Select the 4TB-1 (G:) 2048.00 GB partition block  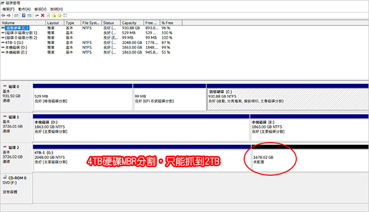pos(142,159)
